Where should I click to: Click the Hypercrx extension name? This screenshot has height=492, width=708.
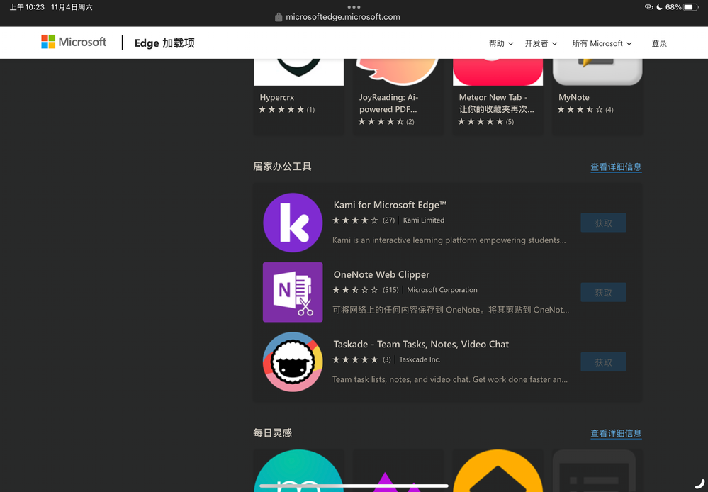click(x=277, y=97)
